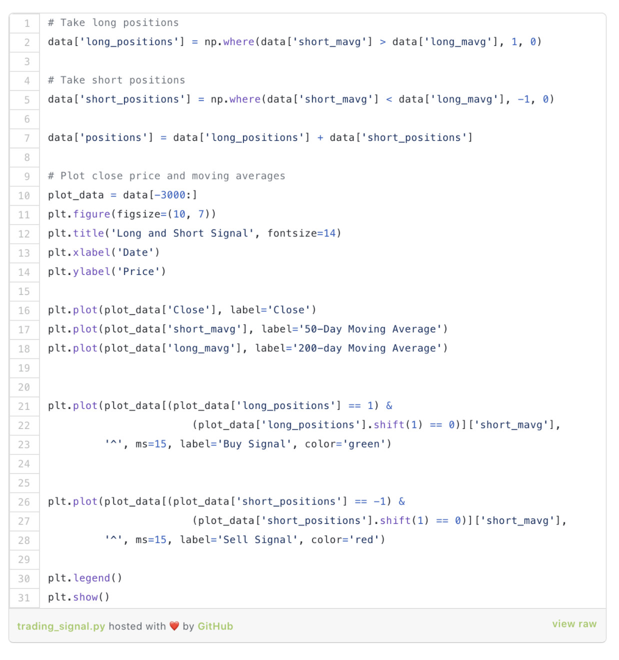Image resolution: width=619 pixels, height=660 pixels.
Task: Click line number 12 in gutter
Action: pos(24,234)
